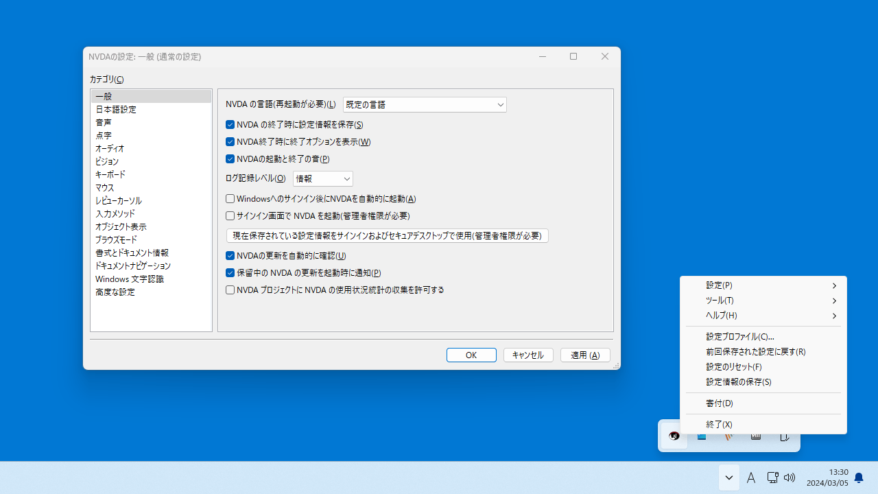Open the clock showing 13:30

[x=827, y=478]
